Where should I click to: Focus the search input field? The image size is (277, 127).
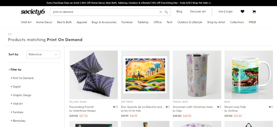point(105,12)
